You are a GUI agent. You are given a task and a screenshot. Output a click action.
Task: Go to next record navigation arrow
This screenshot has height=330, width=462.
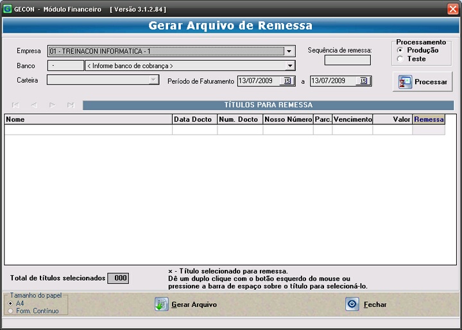tap(52, 105)
